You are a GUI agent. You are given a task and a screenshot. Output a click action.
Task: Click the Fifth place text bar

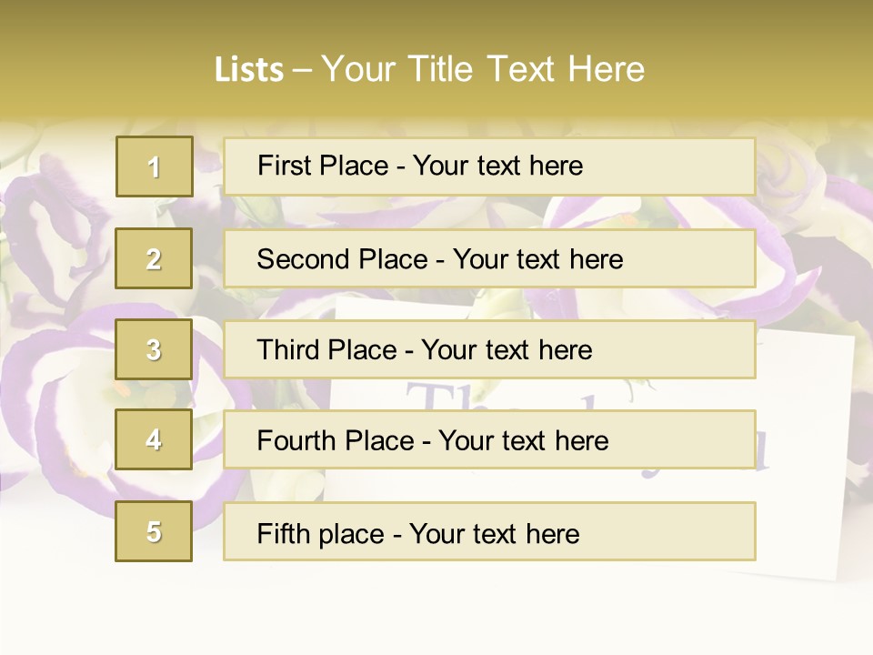pyautogui.click(x=489, y=531)
